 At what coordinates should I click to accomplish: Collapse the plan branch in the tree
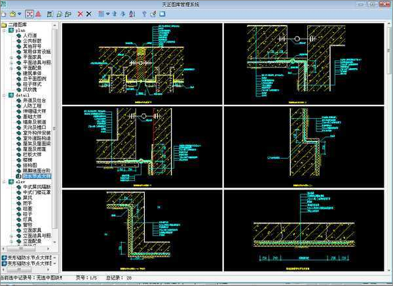pos(4,30)
